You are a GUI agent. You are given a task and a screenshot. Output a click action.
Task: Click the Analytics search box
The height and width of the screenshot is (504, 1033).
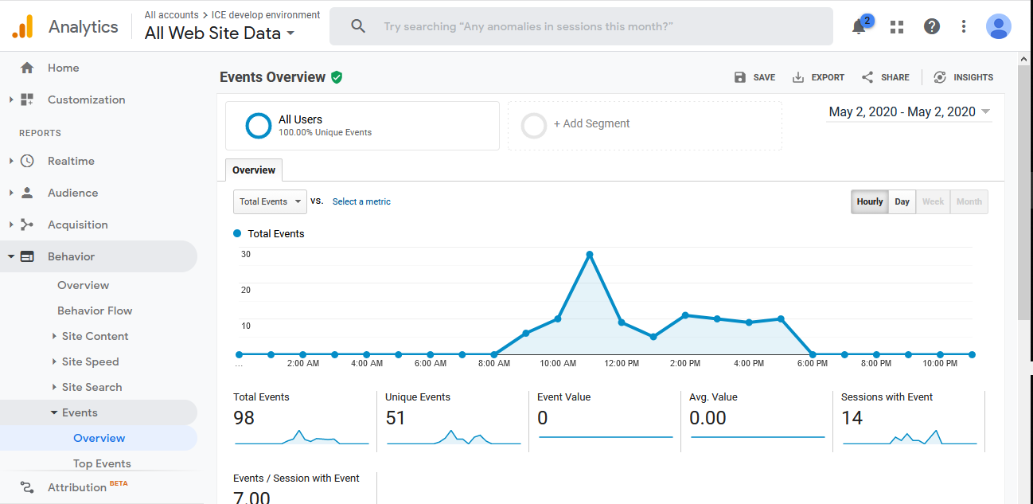581,26
